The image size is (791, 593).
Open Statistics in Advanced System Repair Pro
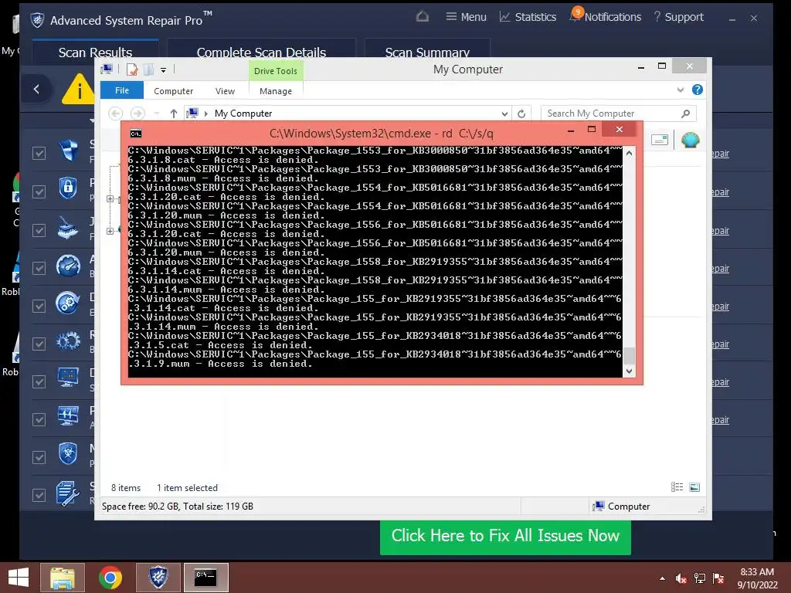tap(528, 17)
